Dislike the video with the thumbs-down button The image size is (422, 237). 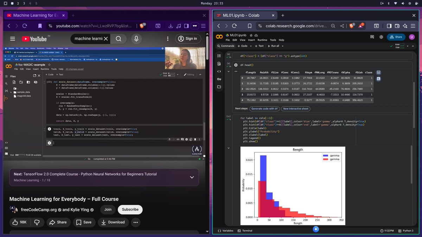tap(37, 222)
